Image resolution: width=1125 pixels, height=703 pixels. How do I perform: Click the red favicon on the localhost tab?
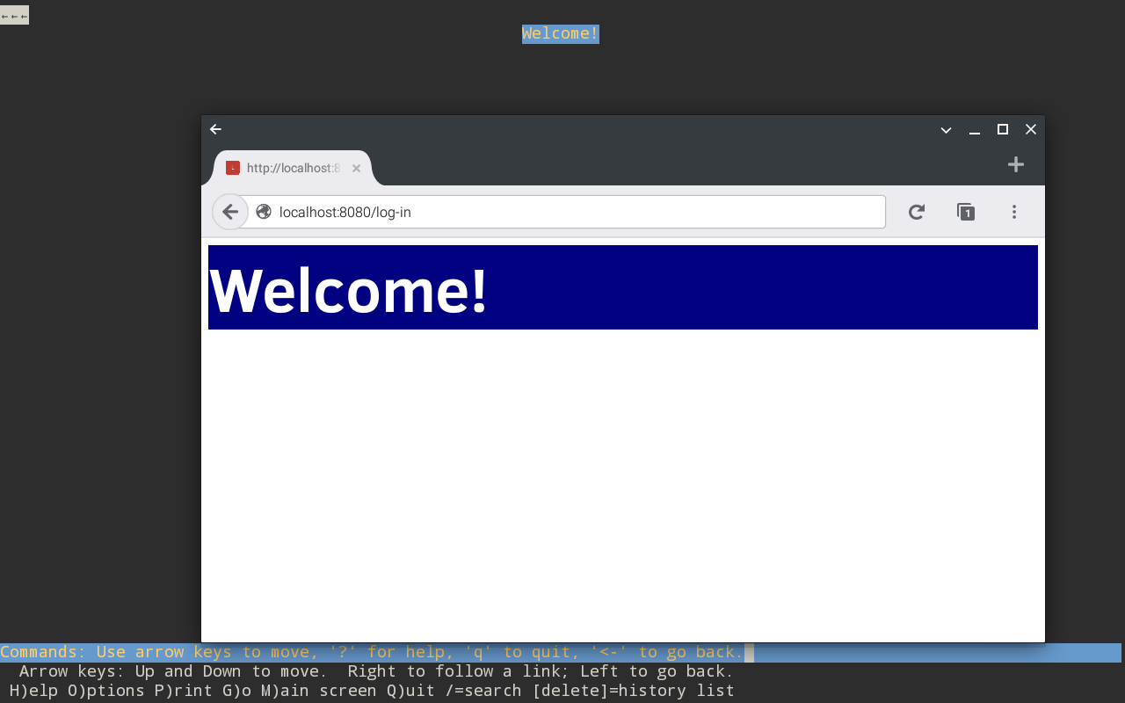point(233,168)
